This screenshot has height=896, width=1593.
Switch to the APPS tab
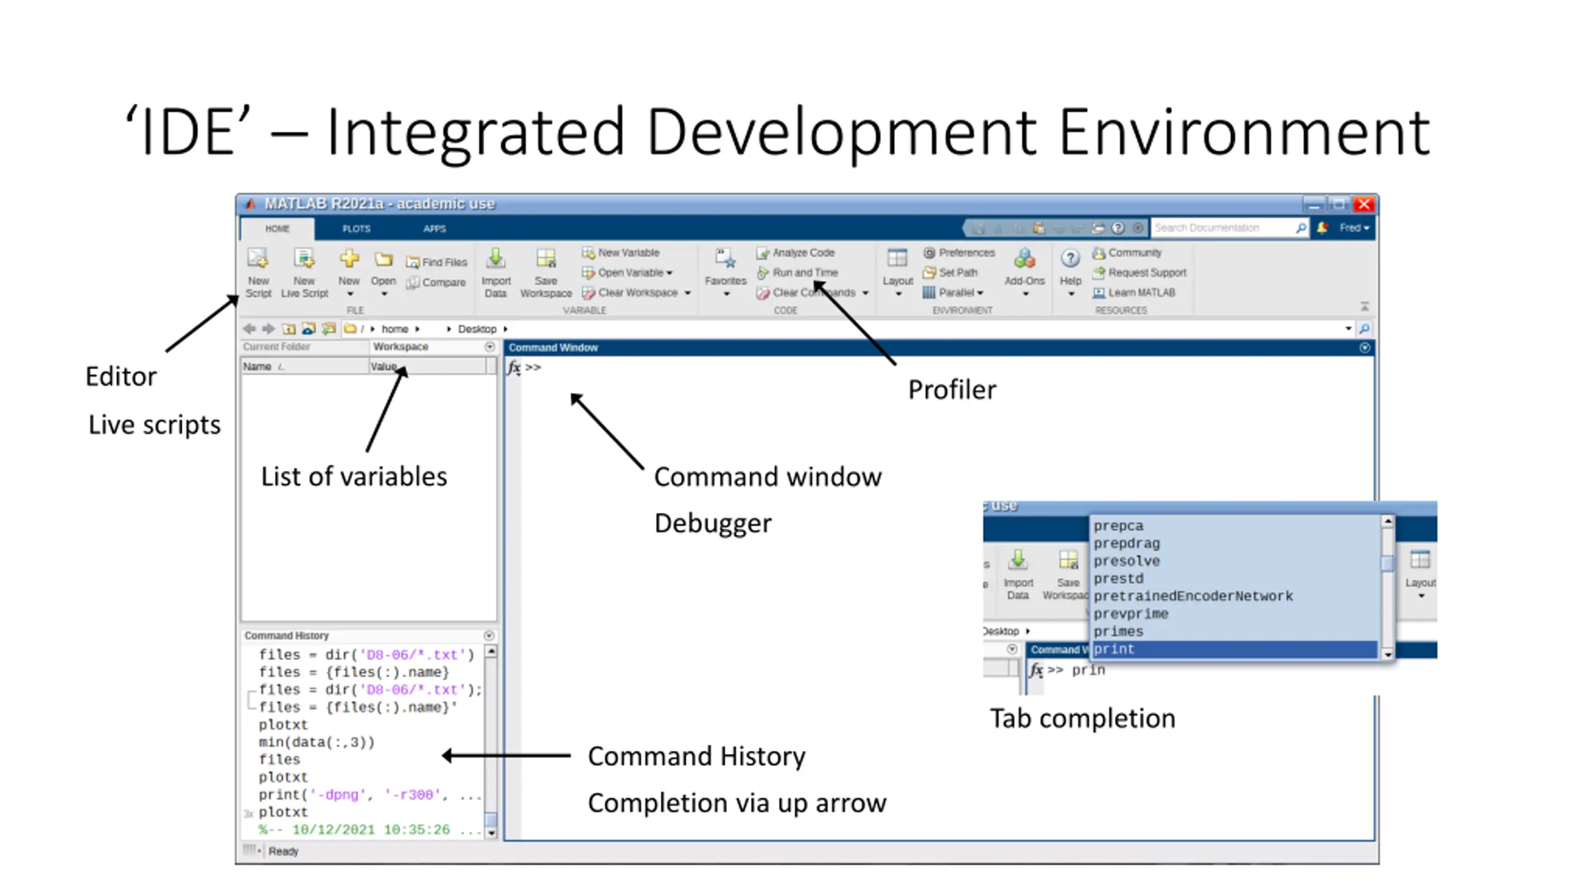pyautogui.click(x=434, y=228)
